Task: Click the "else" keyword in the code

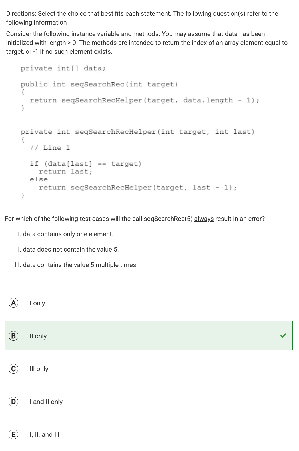Action: (39, 179)
